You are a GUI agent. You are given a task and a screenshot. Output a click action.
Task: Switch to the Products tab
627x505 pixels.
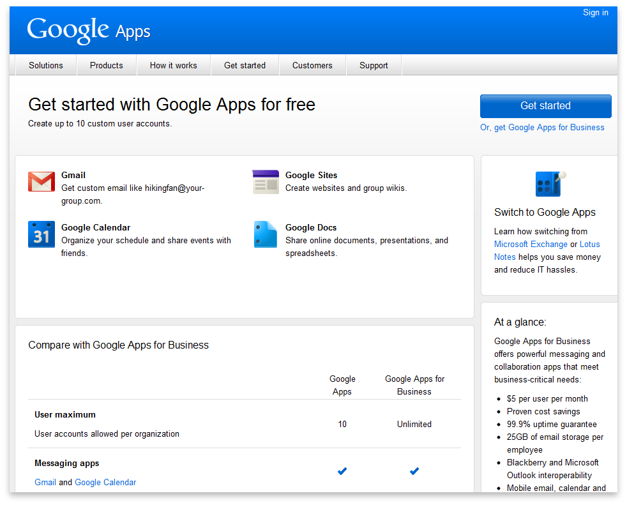pyautogui.click(x=106, y=64)
